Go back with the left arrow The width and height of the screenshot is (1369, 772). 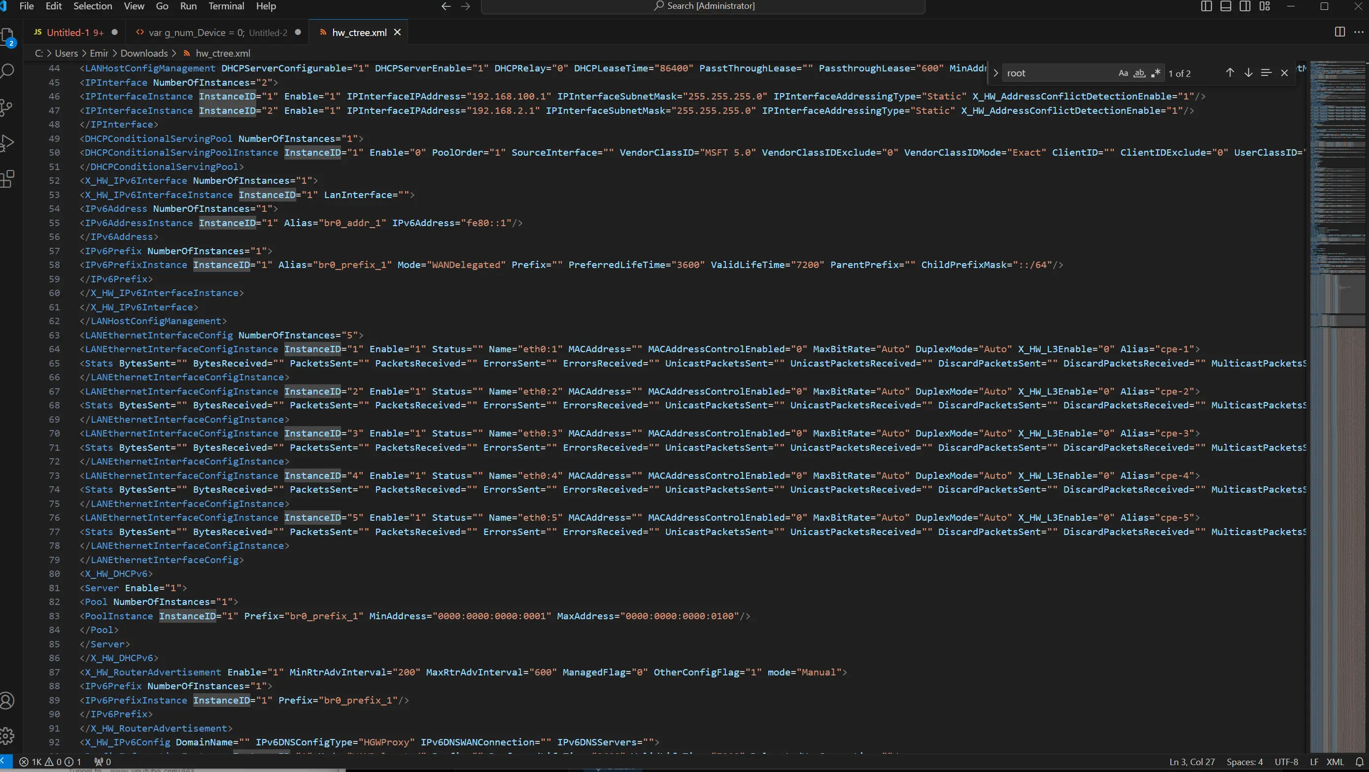(x=446, y=6)
